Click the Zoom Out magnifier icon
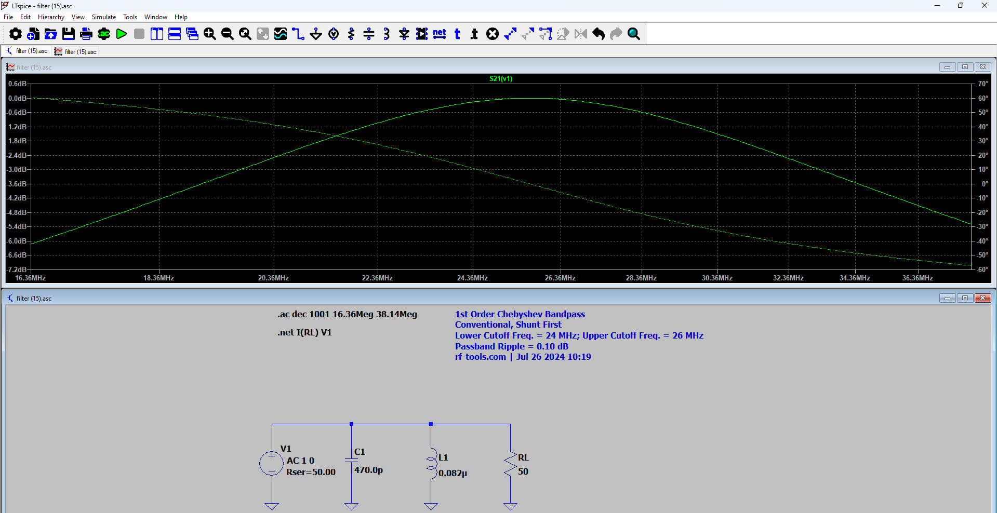The height and width of the screenshot is (513, 997). point(228,34)
